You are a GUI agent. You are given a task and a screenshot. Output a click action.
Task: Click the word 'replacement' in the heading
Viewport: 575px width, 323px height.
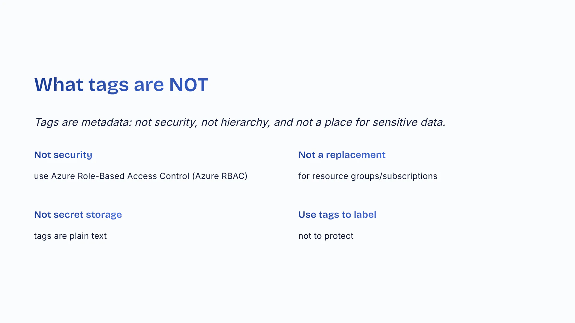355,155
